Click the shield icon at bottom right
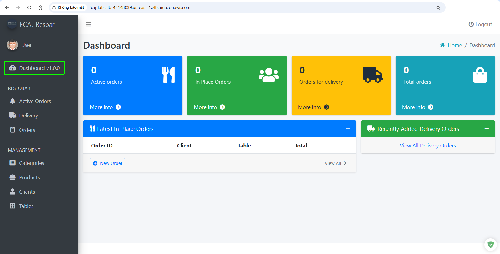 point(491,245)
